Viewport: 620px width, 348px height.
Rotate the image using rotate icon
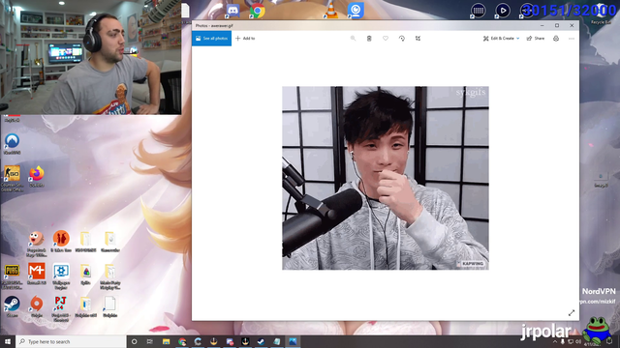[x=401, y=39]
